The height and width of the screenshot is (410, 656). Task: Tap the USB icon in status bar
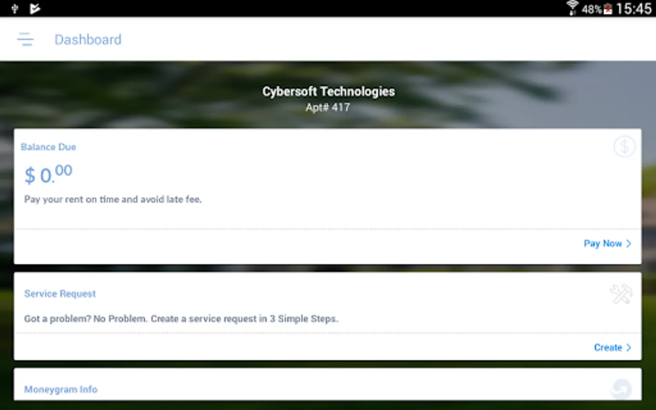pyautogui.click(x=15, y=9)
